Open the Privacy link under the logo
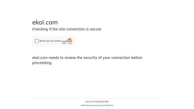Image resolution: width=194 pixels, height=109 pixels. point(64,43)
